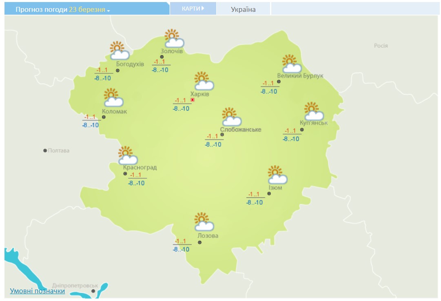The width and height of the screenshot is (441, 301).
Task: Click the Великий Бурлук city marker dot
Action: [x=279, y=82]
